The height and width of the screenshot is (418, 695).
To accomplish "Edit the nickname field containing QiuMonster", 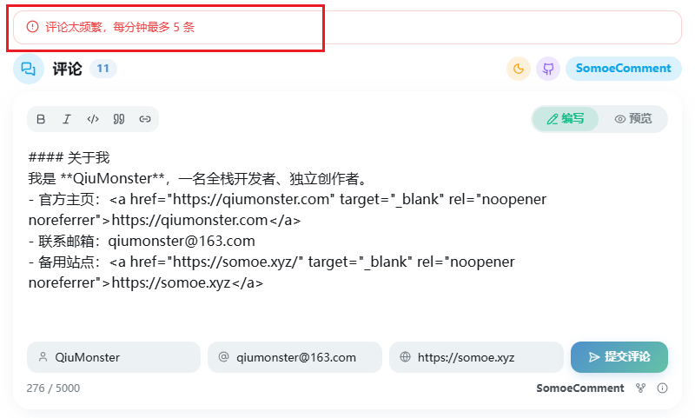I will [114, 357].
